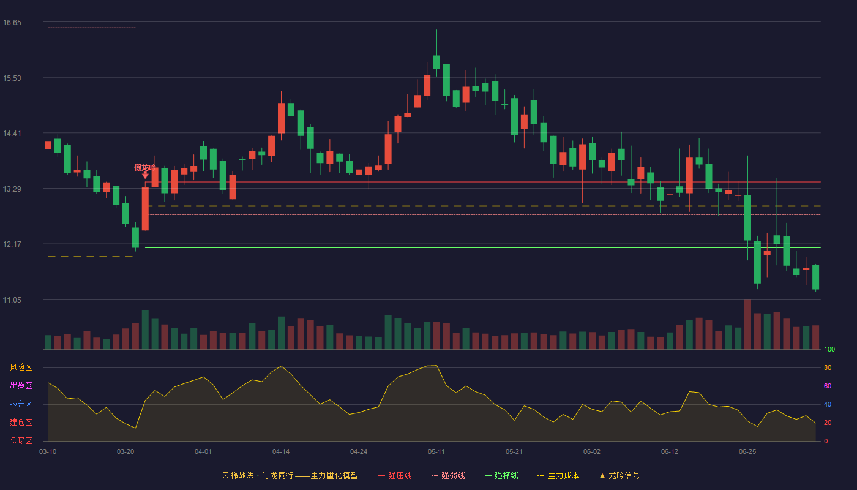This screenshot has height=490, width=857.
Task: Click the 06-25 date axis label
Action: pos(747,451)
